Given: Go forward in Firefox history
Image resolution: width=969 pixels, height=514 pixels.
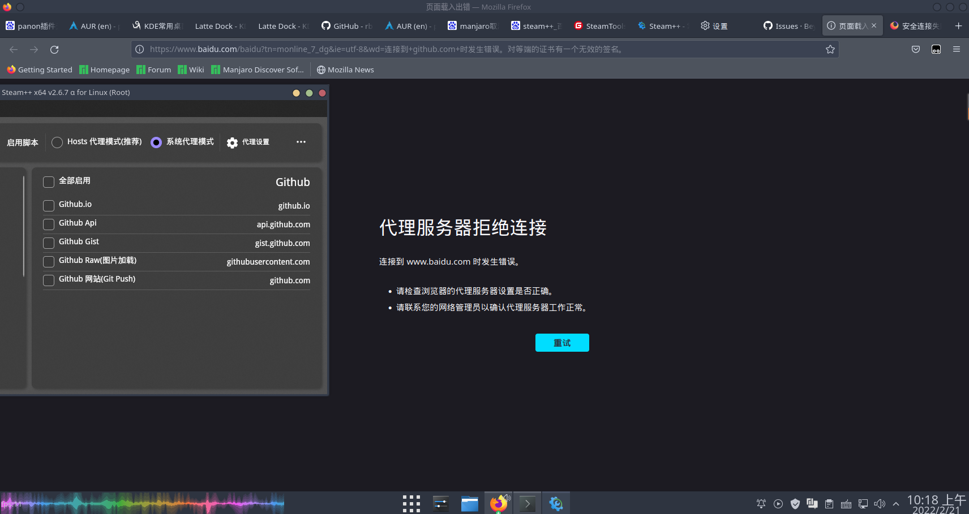Looking at the screenshot, I should click(x=34, y=50).
